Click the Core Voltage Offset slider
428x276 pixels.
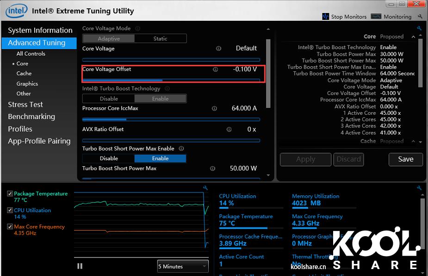tap(171, 80)
